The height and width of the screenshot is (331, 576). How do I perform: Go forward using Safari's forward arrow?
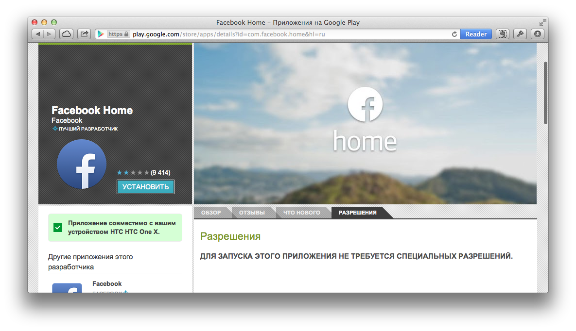49,34
